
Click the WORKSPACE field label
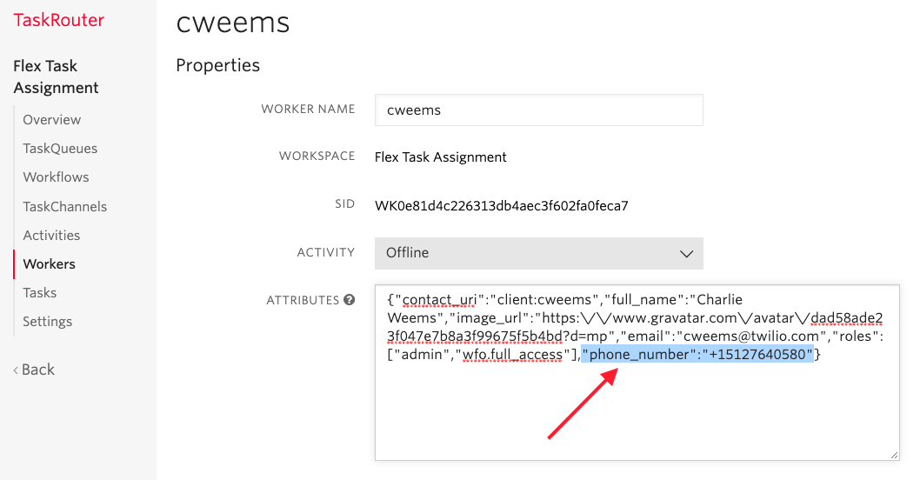(317, 157)
